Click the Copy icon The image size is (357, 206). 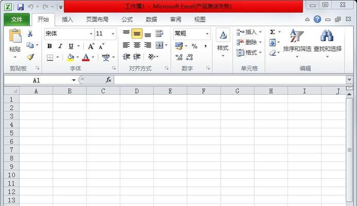30,45
